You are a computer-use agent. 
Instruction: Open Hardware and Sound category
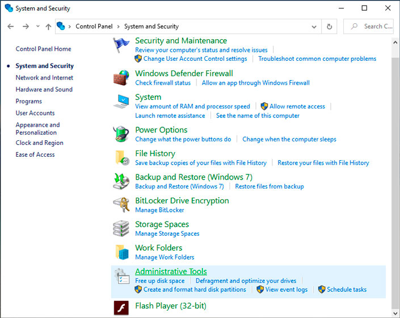pos(44,89)
